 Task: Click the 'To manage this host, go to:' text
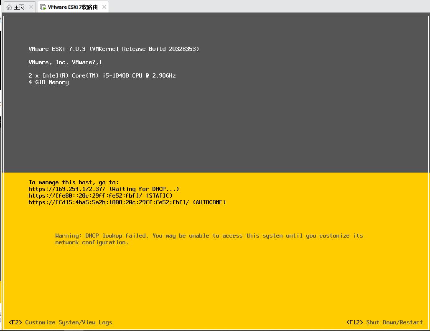point(74,183)
